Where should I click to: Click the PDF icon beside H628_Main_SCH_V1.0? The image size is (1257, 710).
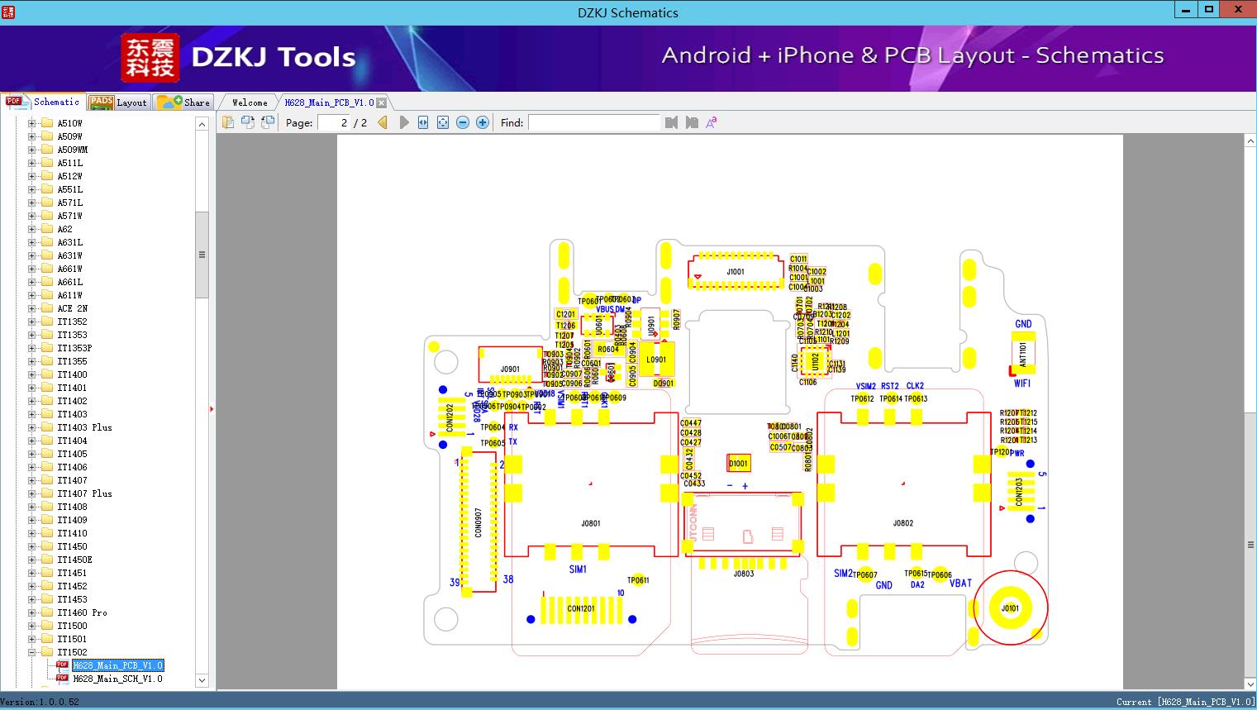[x=62, y=679]
